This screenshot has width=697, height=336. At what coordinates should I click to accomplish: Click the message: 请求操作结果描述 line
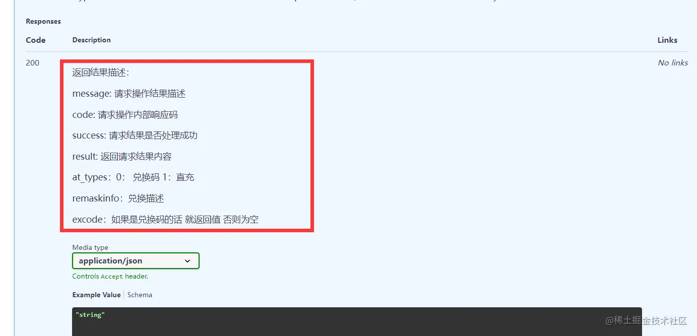coord(129,94)
